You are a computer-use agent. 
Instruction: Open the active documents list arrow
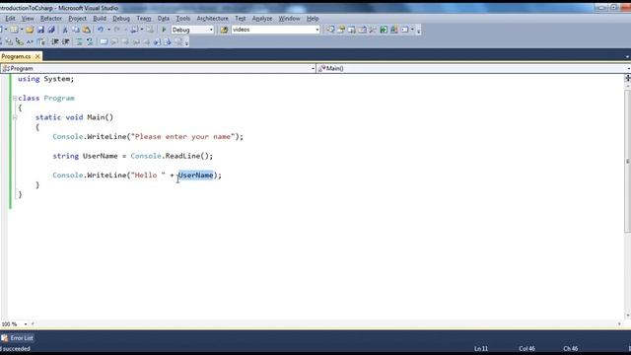pyautogui.click(x=627, y=57)
